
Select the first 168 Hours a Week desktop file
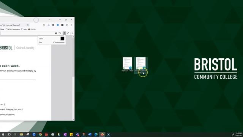pos(128,64)
